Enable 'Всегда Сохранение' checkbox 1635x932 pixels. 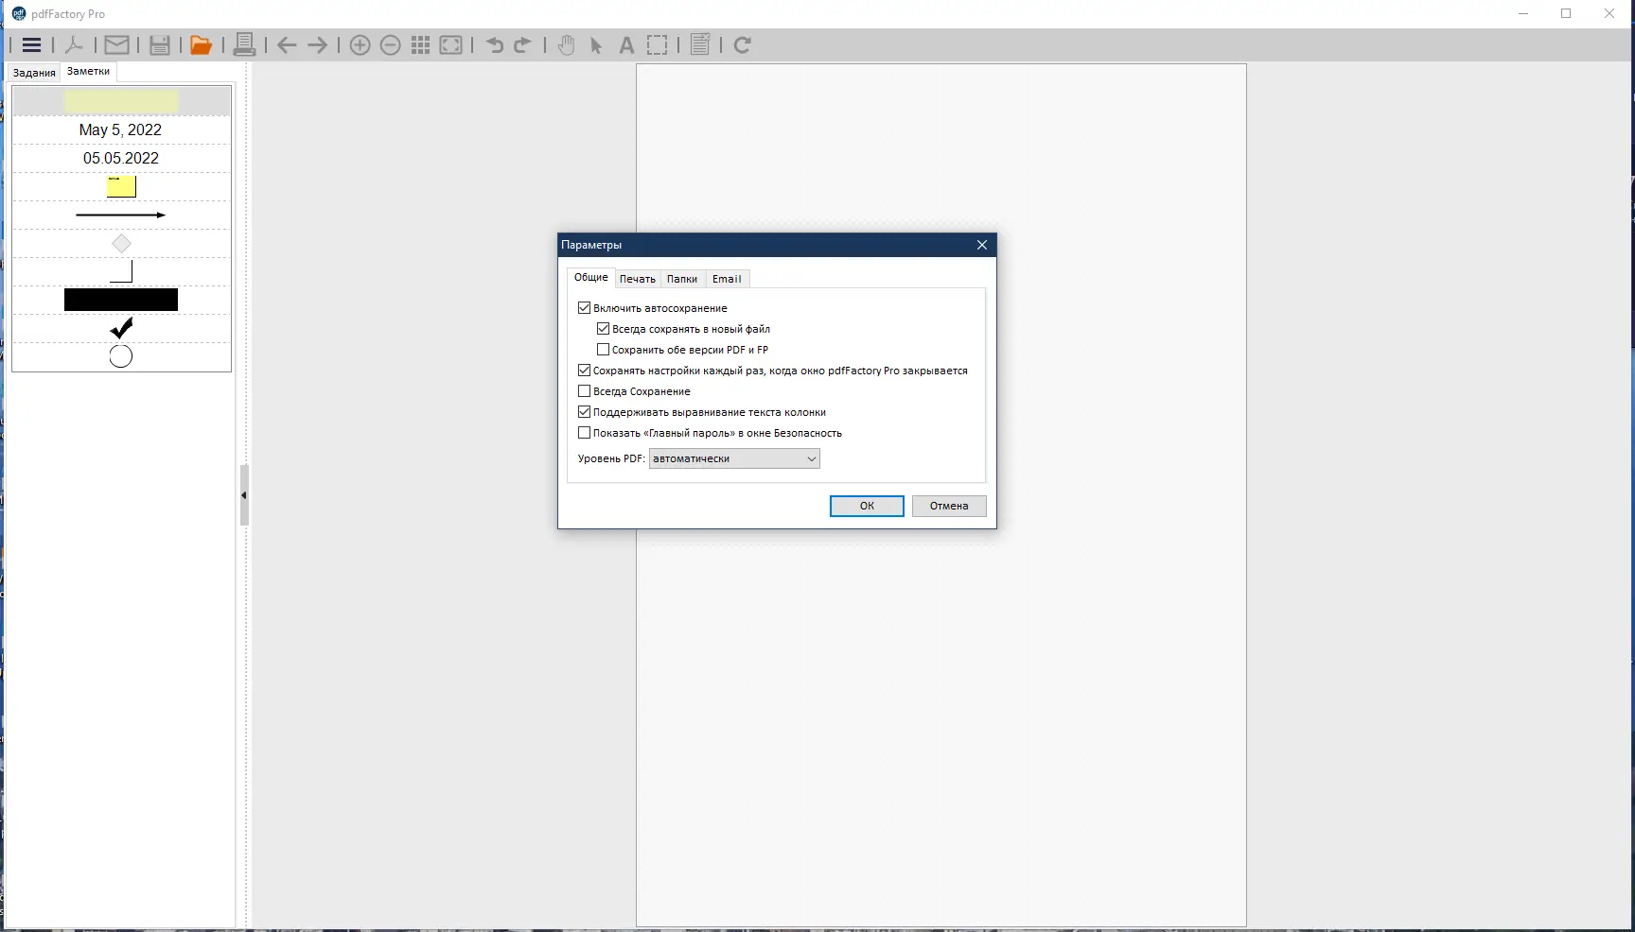[584, 391]
